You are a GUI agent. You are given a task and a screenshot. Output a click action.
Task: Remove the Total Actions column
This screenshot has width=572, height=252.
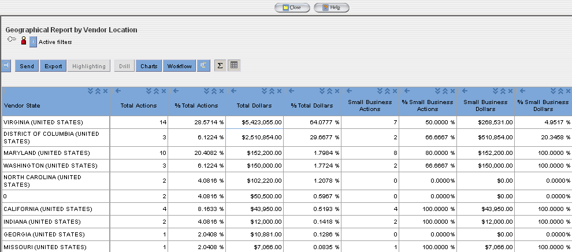(164, 91)
